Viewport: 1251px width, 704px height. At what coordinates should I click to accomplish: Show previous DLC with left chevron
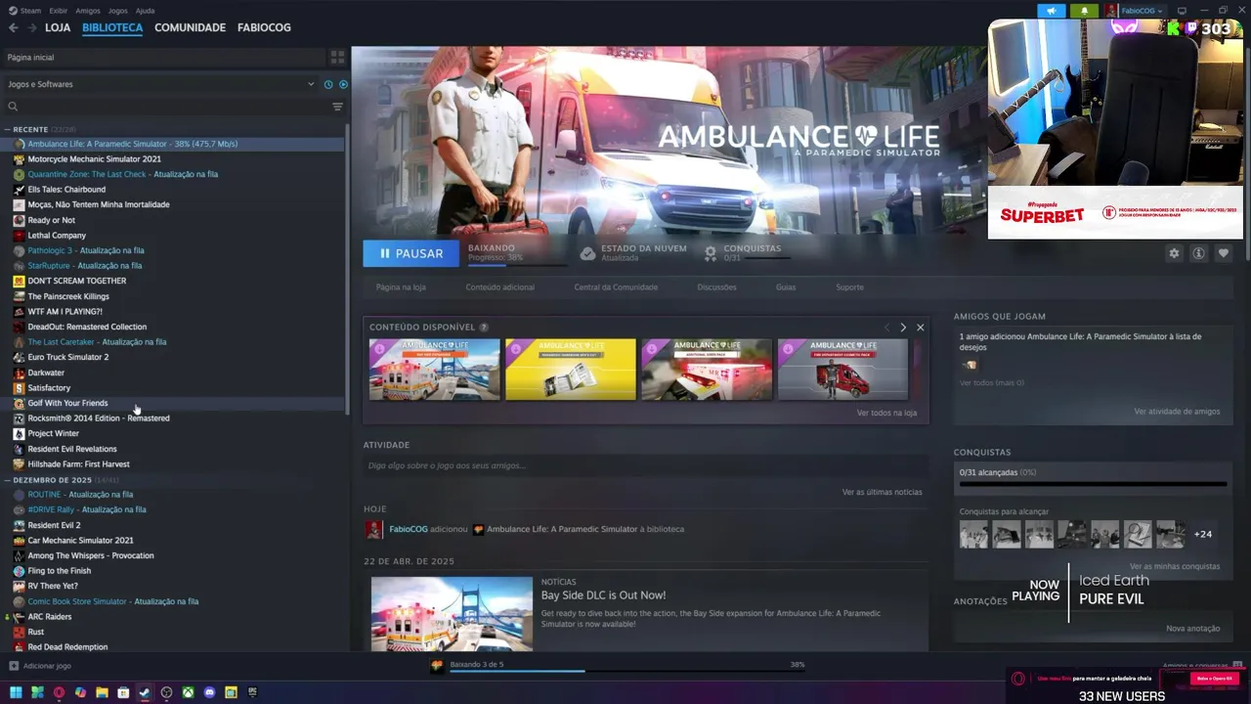pos(886,328)
